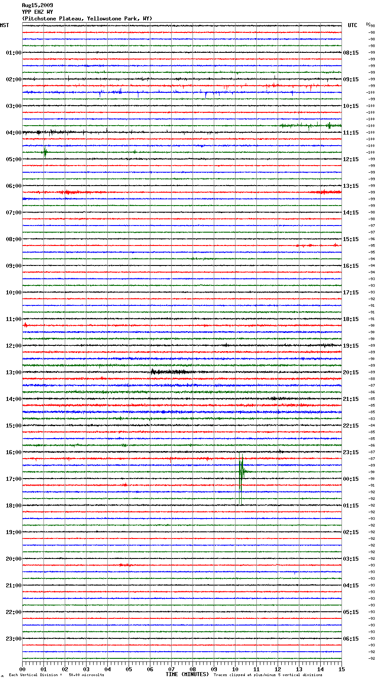Click the 14:15 UTC time label
377x681 pixels.
[x=351, y=213]
